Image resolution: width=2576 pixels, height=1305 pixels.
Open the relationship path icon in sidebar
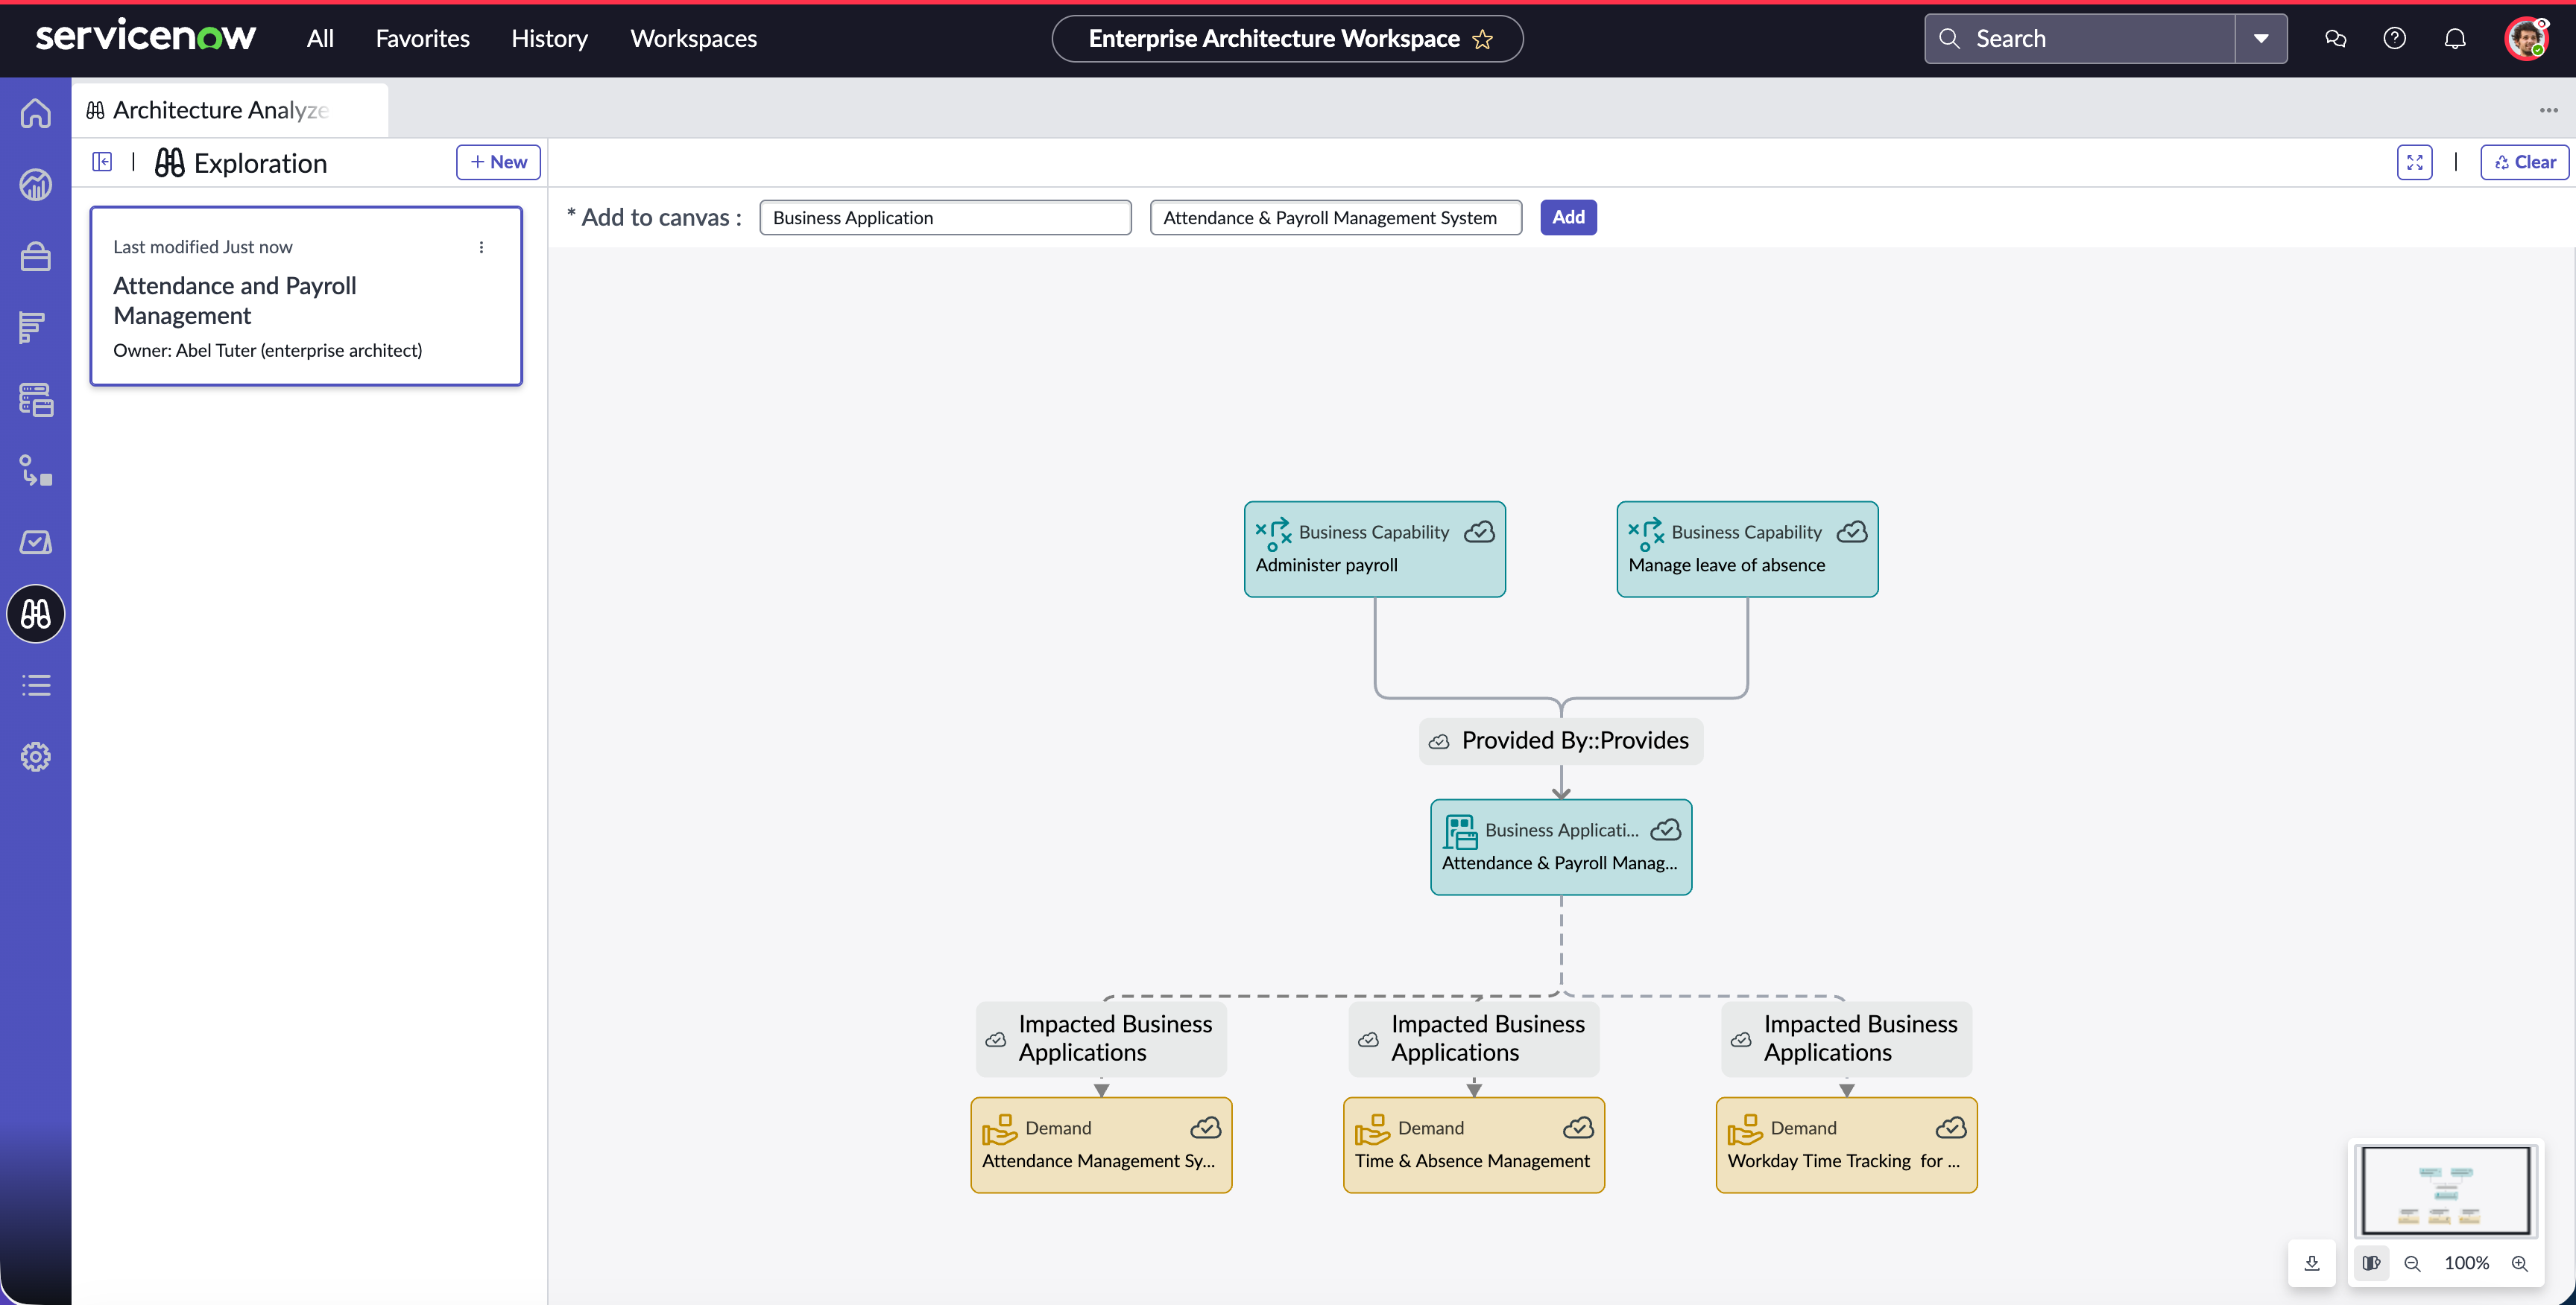tap(36, 471)
